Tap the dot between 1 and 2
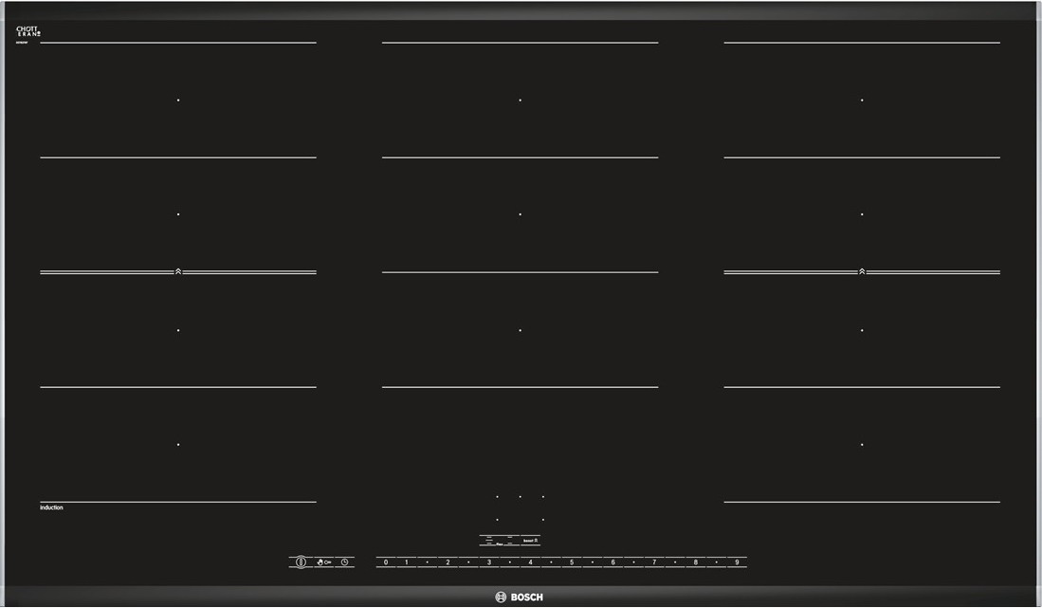Viewport: 1042px width, 608px height. 428,562
